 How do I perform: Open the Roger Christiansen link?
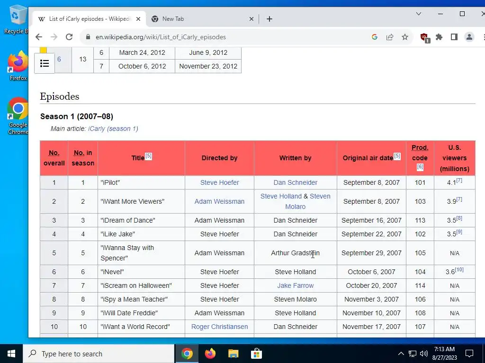pos(220,327)
